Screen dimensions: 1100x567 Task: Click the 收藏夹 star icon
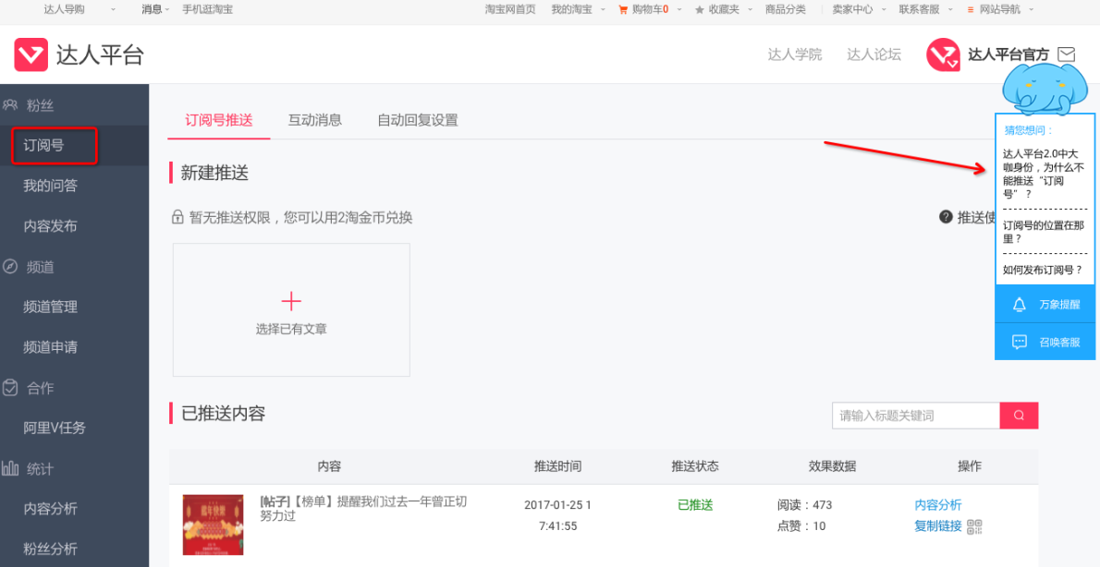point(700,10)
